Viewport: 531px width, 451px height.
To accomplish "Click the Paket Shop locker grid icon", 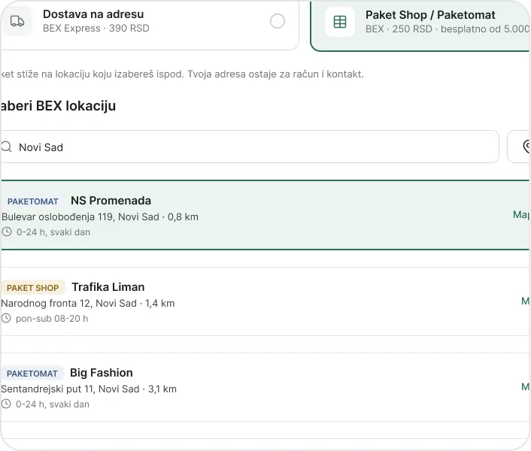I will [340, 22].
